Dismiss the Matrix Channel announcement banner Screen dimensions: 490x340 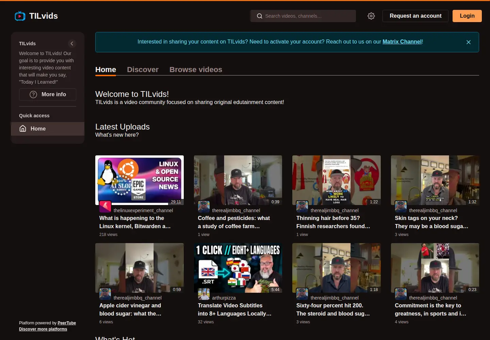[469, 42]
